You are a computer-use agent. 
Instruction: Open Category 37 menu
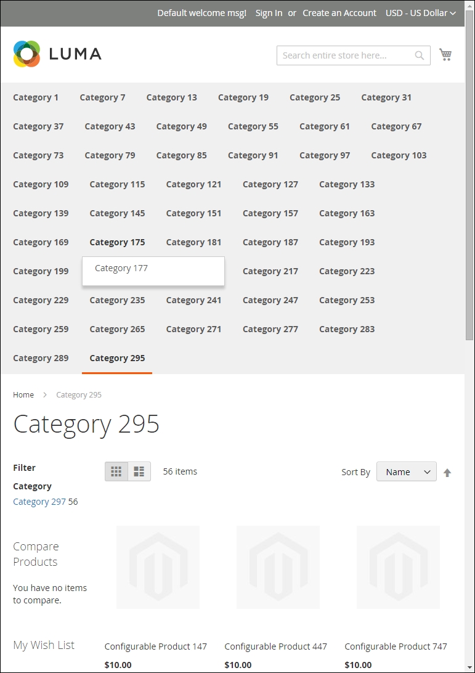[x=38, y=126]
